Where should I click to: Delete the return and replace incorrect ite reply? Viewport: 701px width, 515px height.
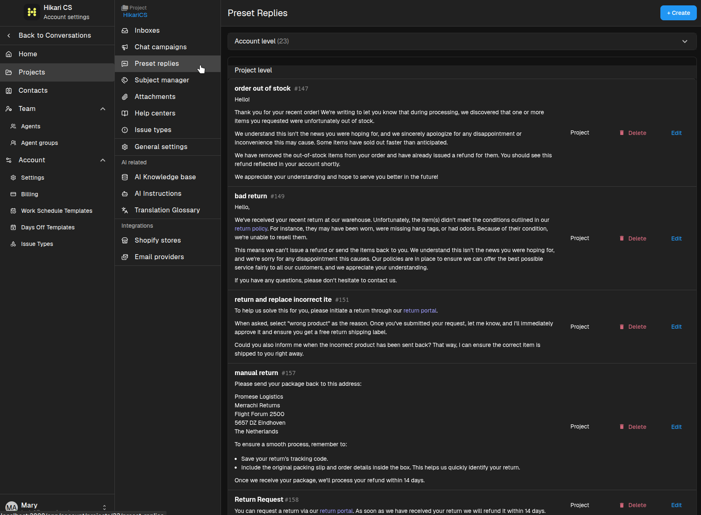tap(633, 327)
